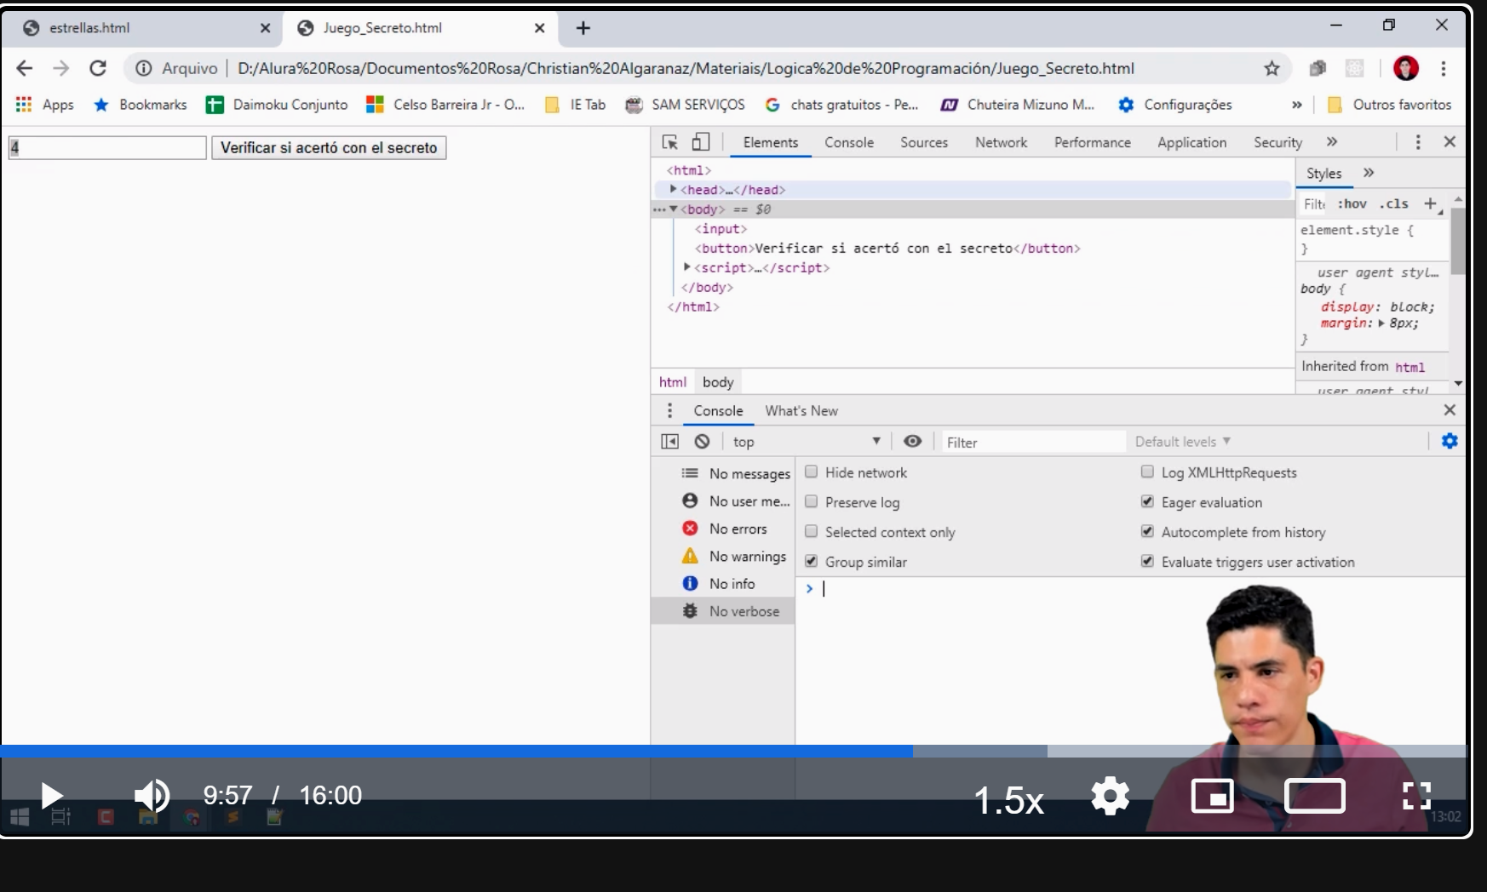Image resolution: width=1487 pixels, height=892 pixels.
Task: Click the number input field
Action: (107, 147)
